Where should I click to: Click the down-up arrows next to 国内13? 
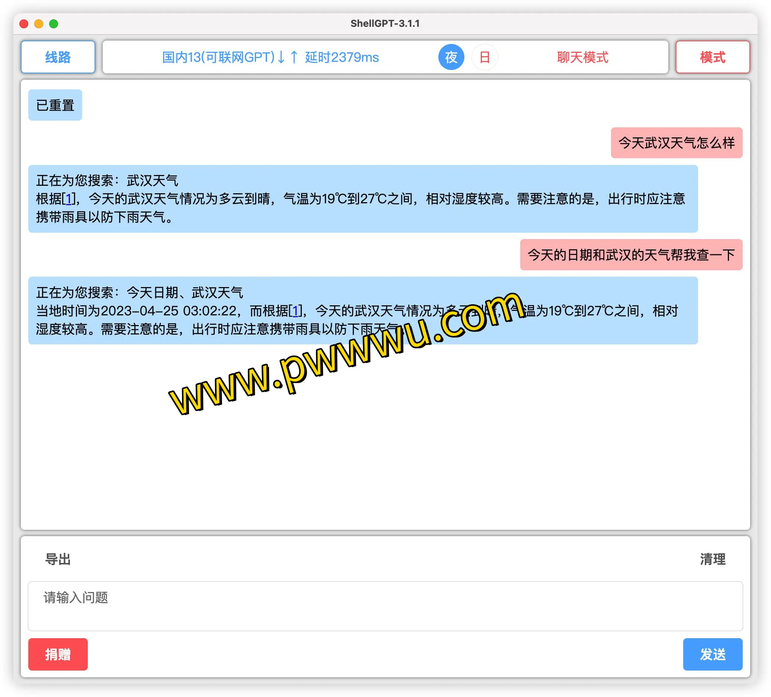(x=287, y=57)
